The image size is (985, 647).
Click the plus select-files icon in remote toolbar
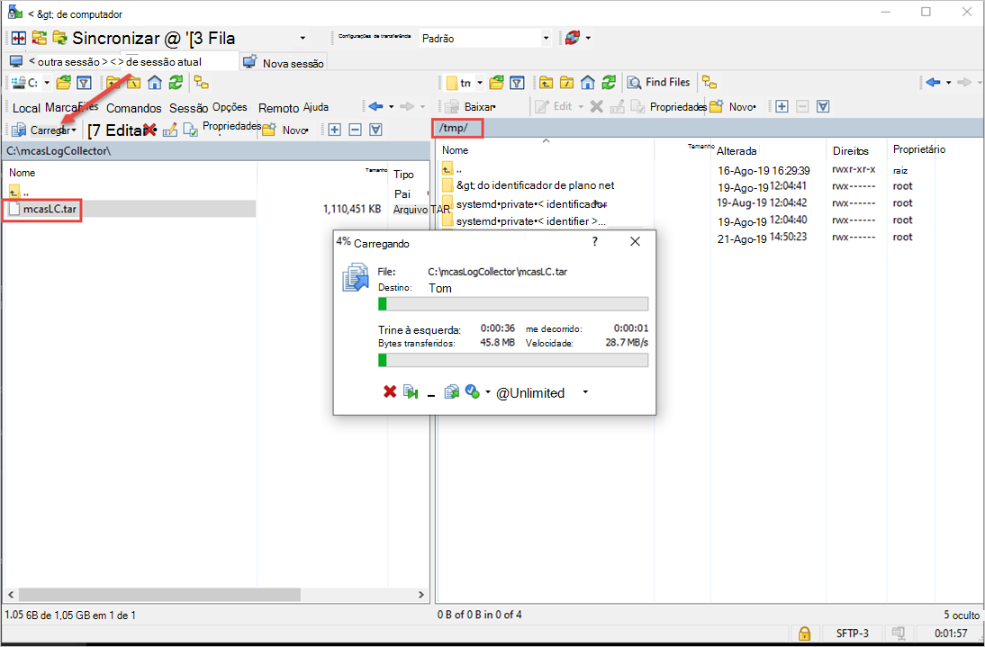click(x=782, y=107)
